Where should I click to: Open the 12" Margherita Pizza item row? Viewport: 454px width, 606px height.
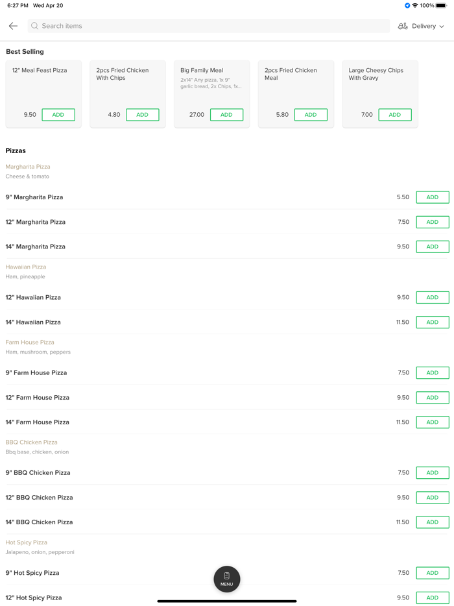click(x=195, y=222)
